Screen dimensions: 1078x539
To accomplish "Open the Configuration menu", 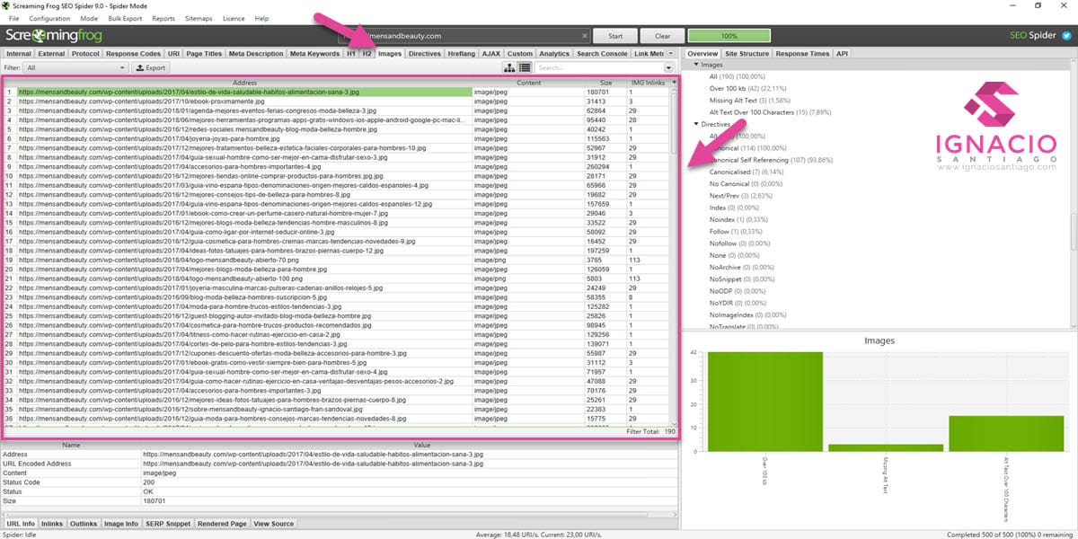I will [x=49, y=18].
